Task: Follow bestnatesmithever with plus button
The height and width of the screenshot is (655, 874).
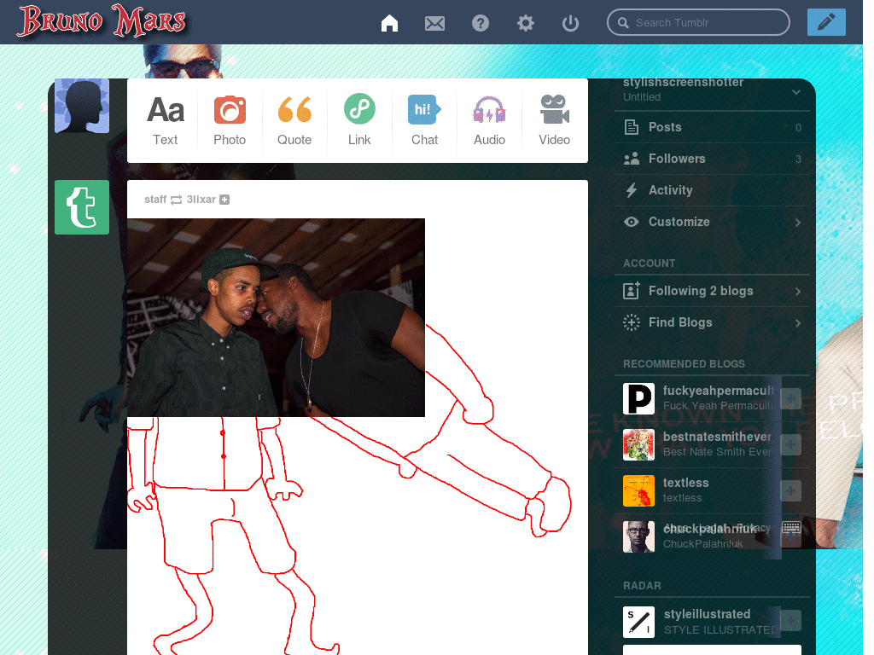Action: [x=791, y=444]
